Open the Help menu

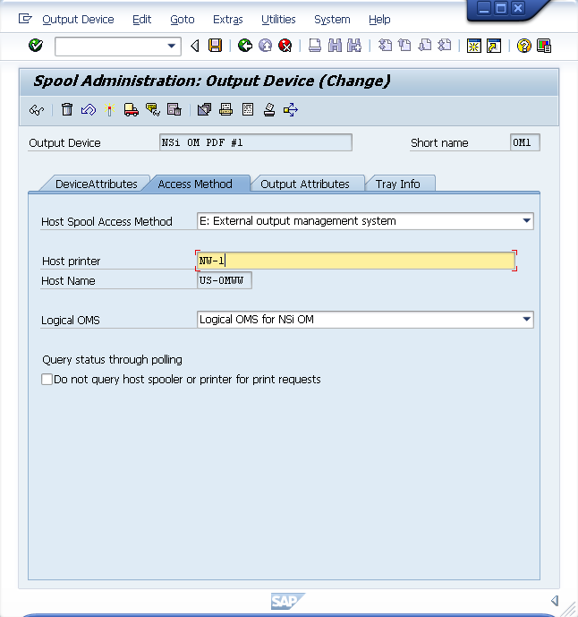[x=379, y=20]
